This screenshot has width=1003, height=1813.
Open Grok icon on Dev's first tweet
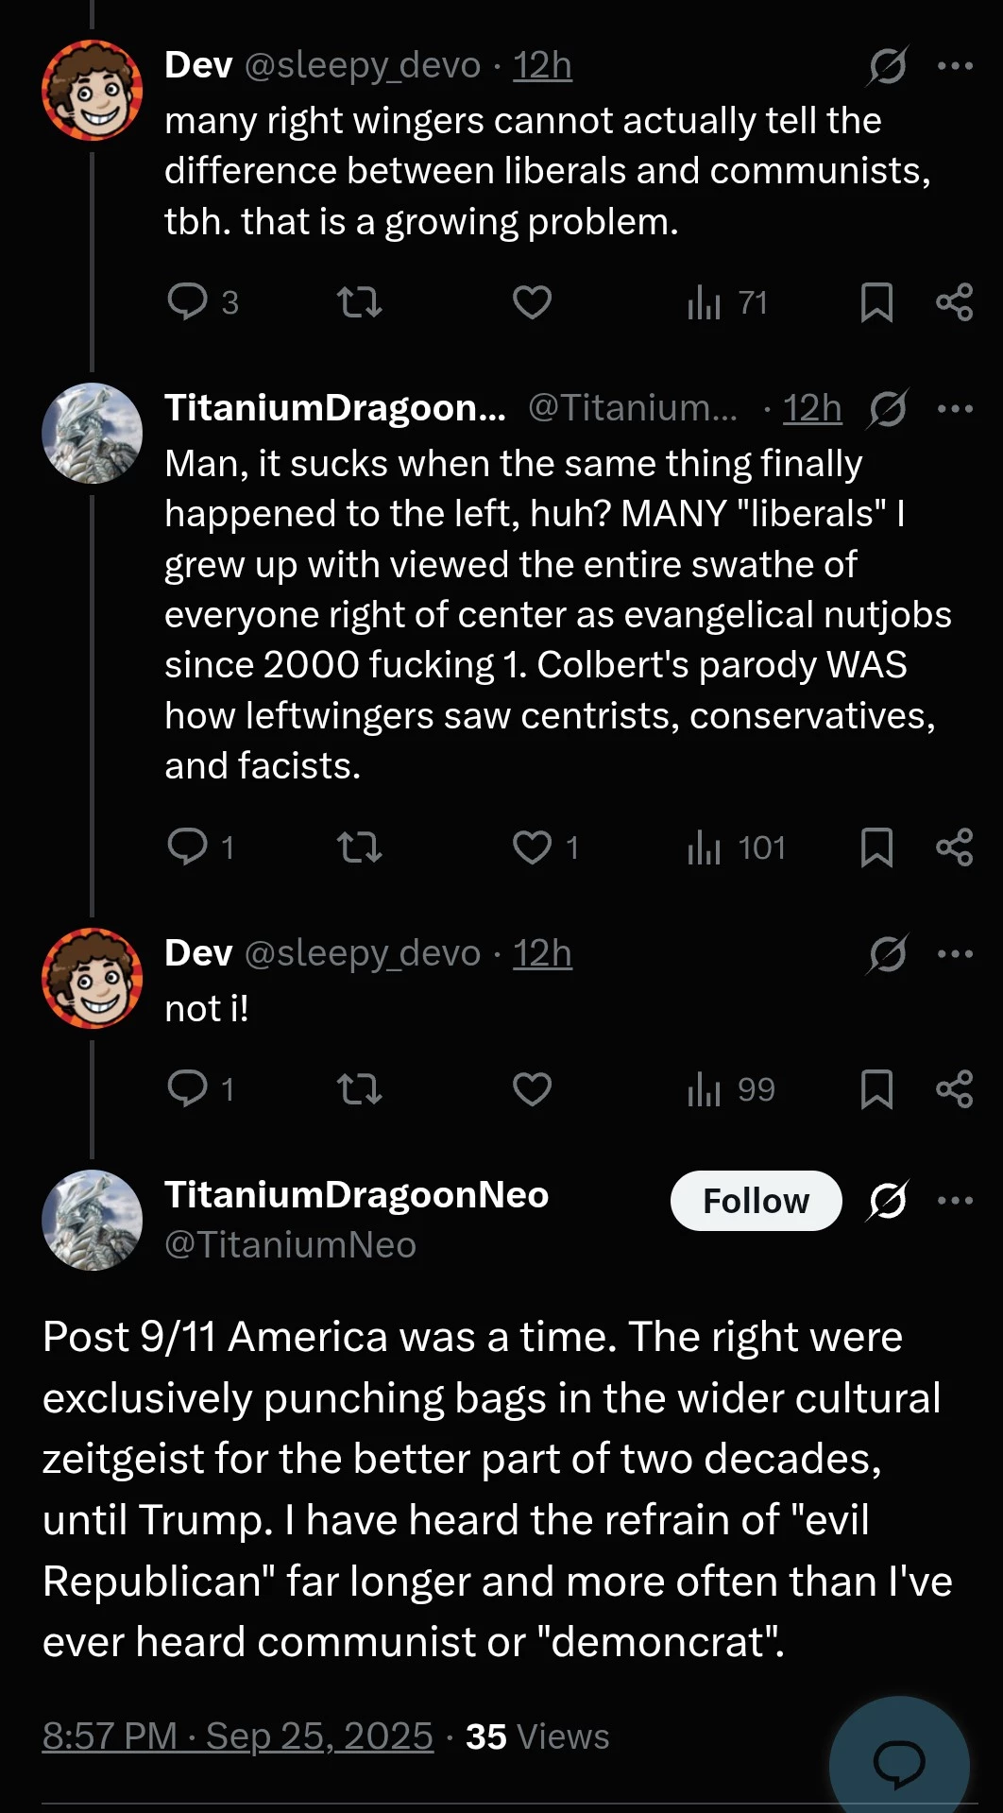coord(888,65)
